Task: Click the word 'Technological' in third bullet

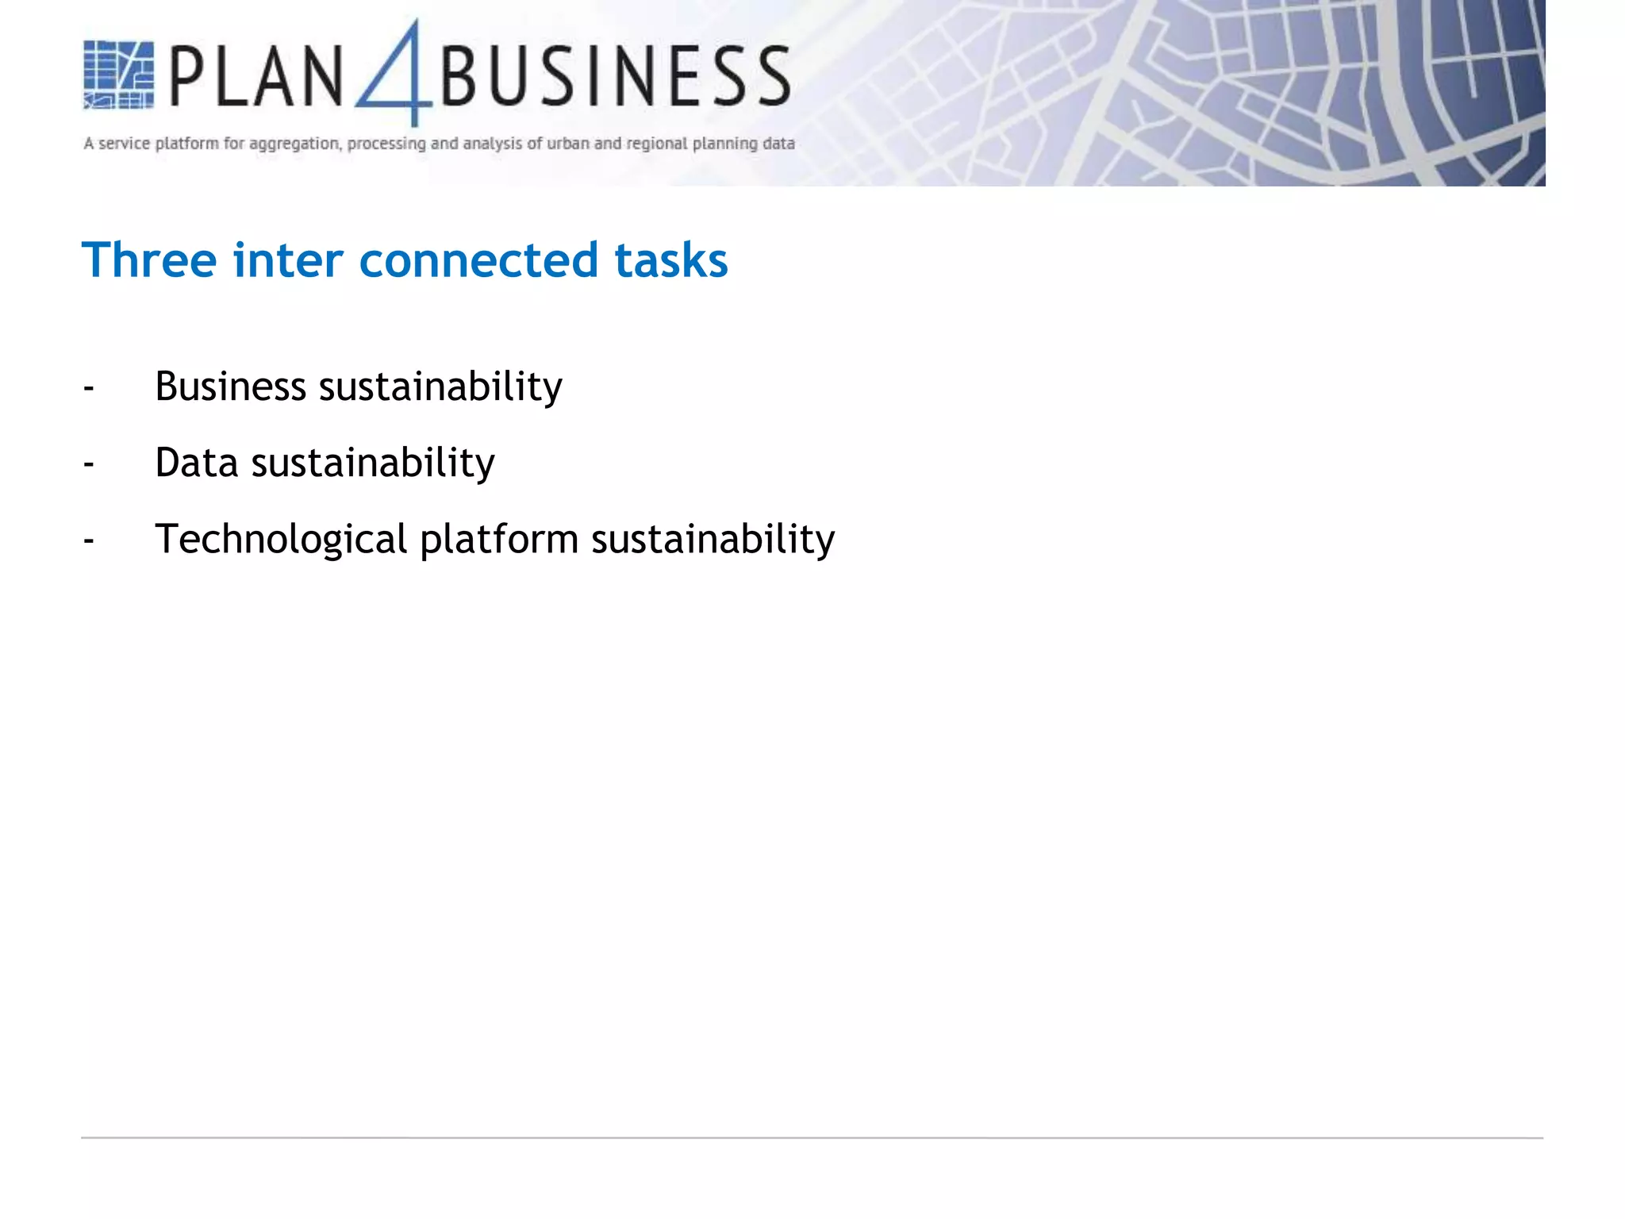Action: (281, 539)
